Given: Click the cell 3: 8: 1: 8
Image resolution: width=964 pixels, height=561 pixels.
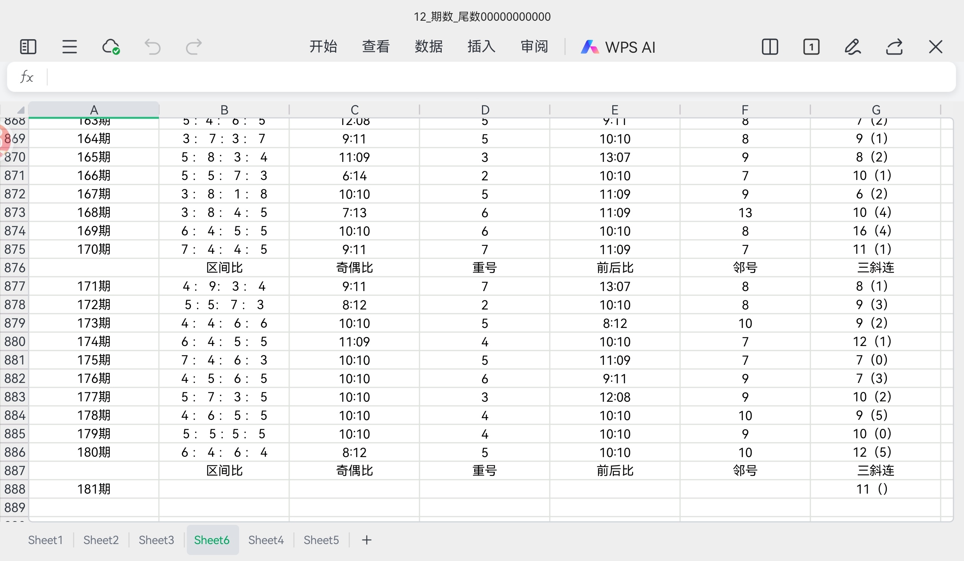Looking at the screenshot, I should click(224, 194).
